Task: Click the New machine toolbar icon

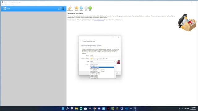Action: coord(86,8)
